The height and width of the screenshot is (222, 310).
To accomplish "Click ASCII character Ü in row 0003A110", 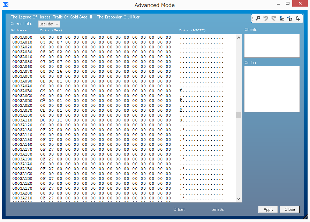I will 181,120.
